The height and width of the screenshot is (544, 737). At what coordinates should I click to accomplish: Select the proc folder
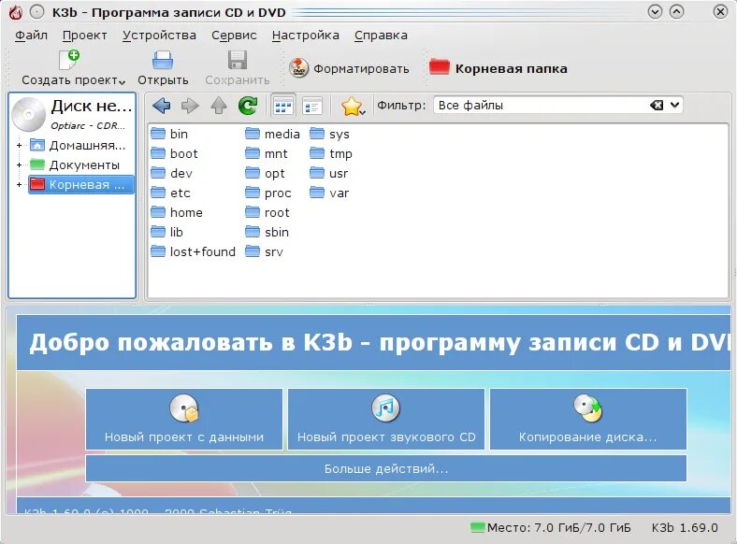[x=268, y=193]
